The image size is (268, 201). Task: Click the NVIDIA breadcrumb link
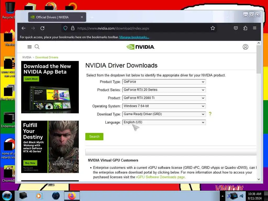pos(27,57)
